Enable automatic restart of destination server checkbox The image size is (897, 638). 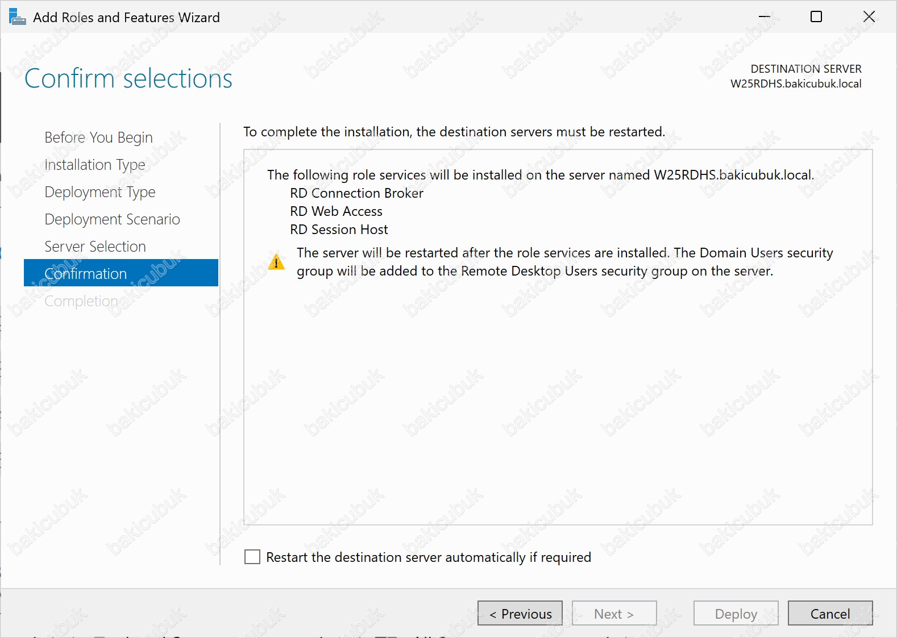click(252, 557)
